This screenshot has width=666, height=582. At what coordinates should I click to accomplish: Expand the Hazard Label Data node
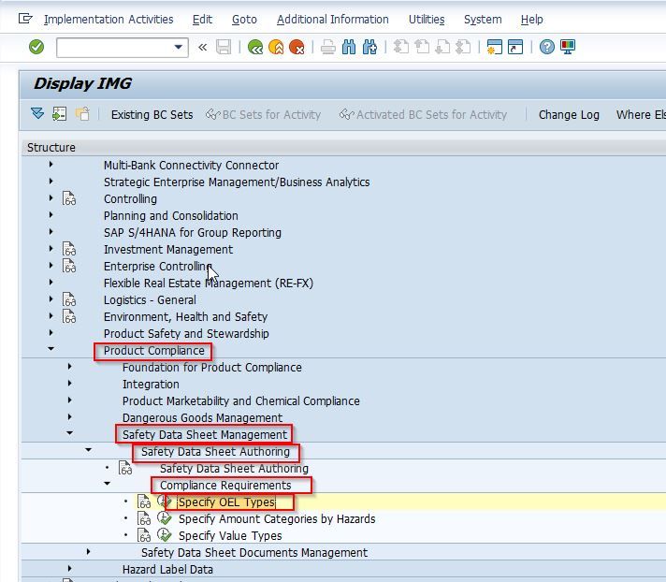tap(69, 568)
